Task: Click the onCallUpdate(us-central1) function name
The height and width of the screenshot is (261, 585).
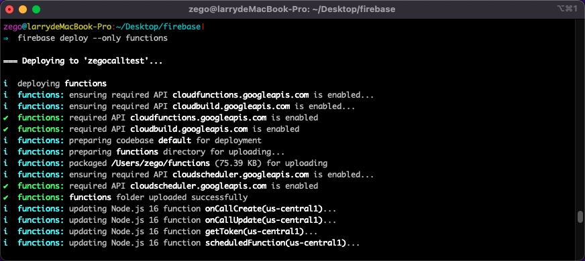Action: click(264, 220)
